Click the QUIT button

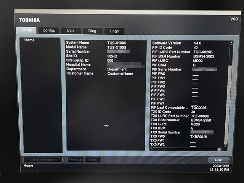tap(219, 160)
